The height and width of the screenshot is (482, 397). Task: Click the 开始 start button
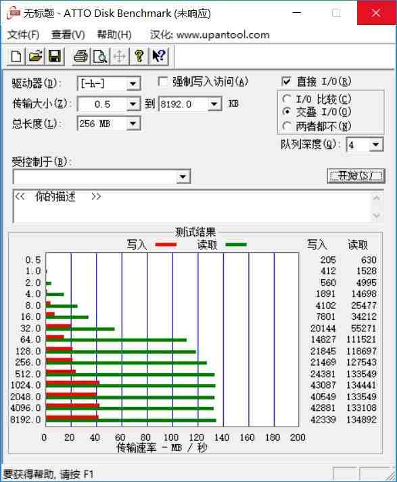click(356, 176)
